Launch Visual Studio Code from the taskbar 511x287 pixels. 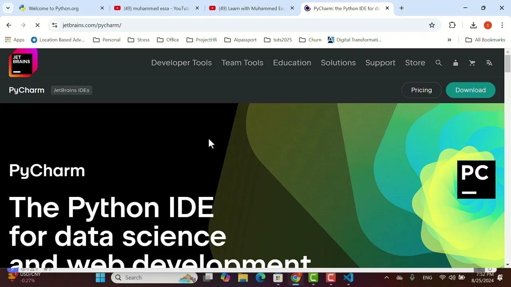pyautogui.click(x=348, y=277)
